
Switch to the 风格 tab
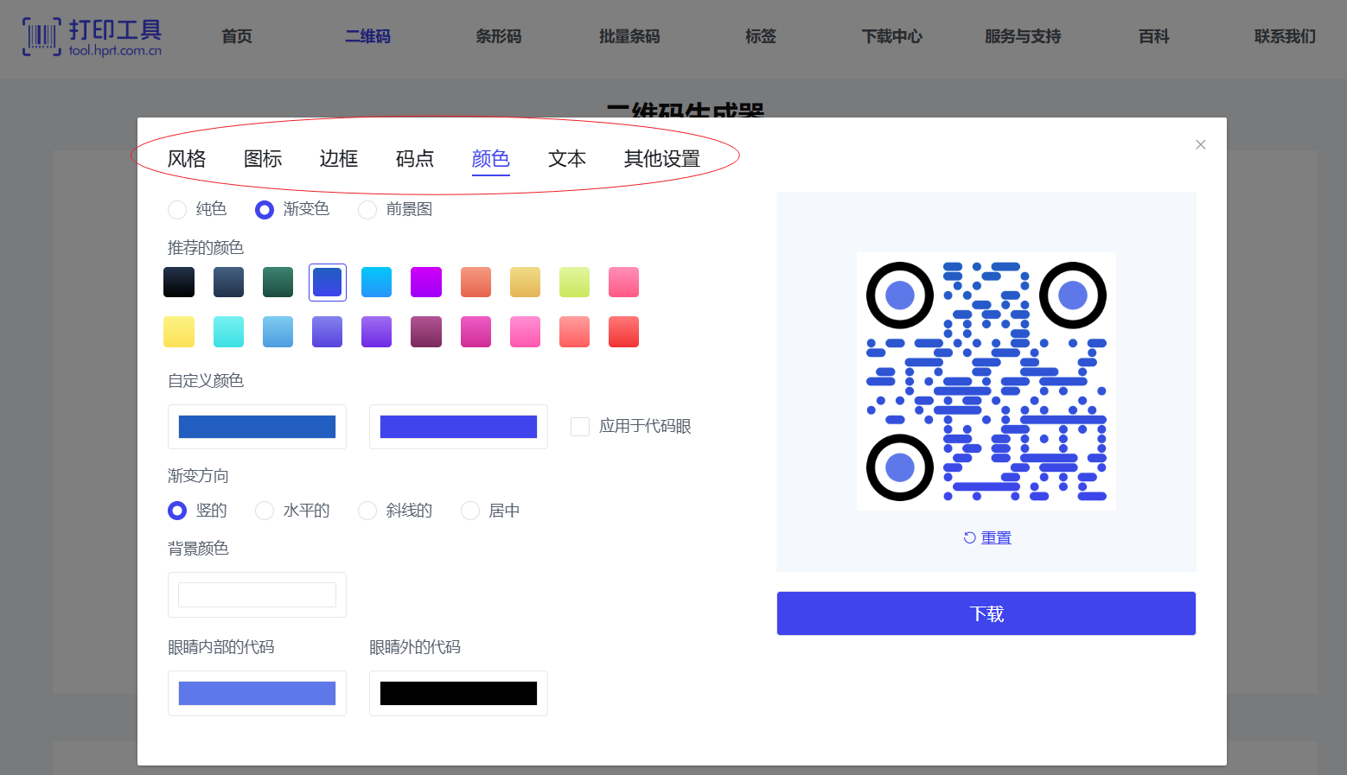[187, 159]
